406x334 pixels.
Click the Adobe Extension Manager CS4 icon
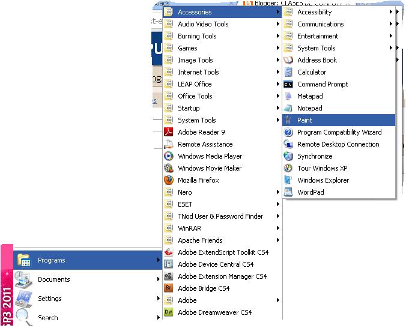click(169, 276)
